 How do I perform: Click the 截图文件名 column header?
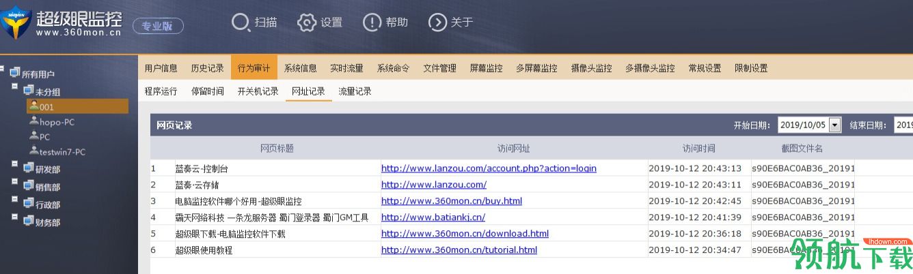(803, 149)
